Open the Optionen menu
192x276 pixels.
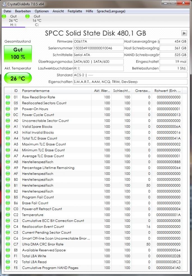[x=42, y=11]
